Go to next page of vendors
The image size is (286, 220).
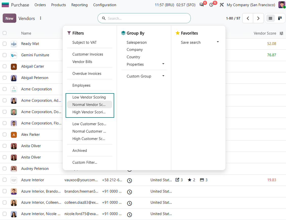[x=258, y=18]
